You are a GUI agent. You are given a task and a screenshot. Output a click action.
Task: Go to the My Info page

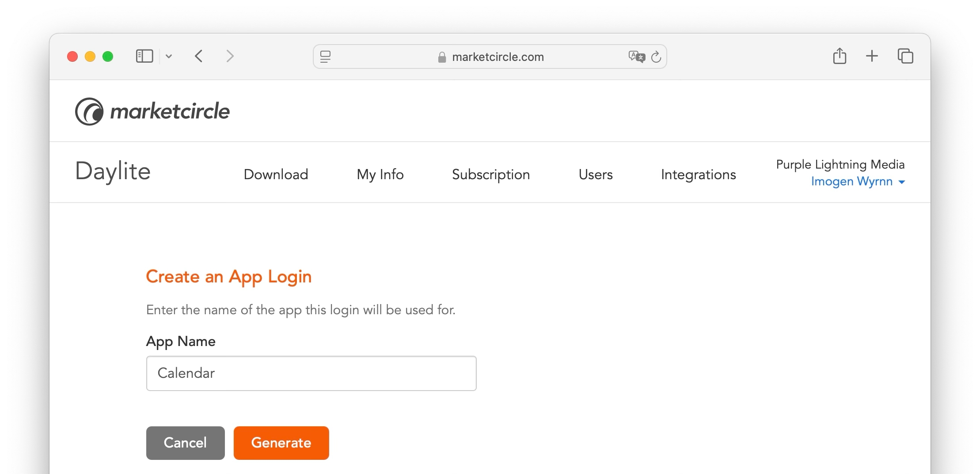coord(380,174)
